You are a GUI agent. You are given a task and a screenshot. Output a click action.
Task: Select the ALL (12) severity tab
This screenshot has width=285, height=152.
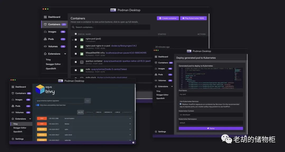pyautogui.click(x=80, y=112)
